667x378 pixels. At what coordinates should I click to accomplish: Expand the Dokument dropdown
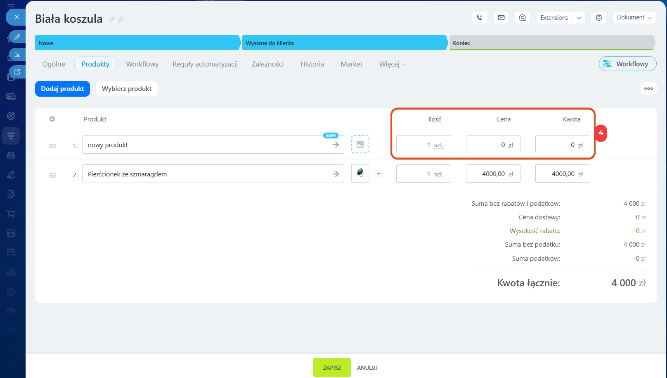(634, 17)
